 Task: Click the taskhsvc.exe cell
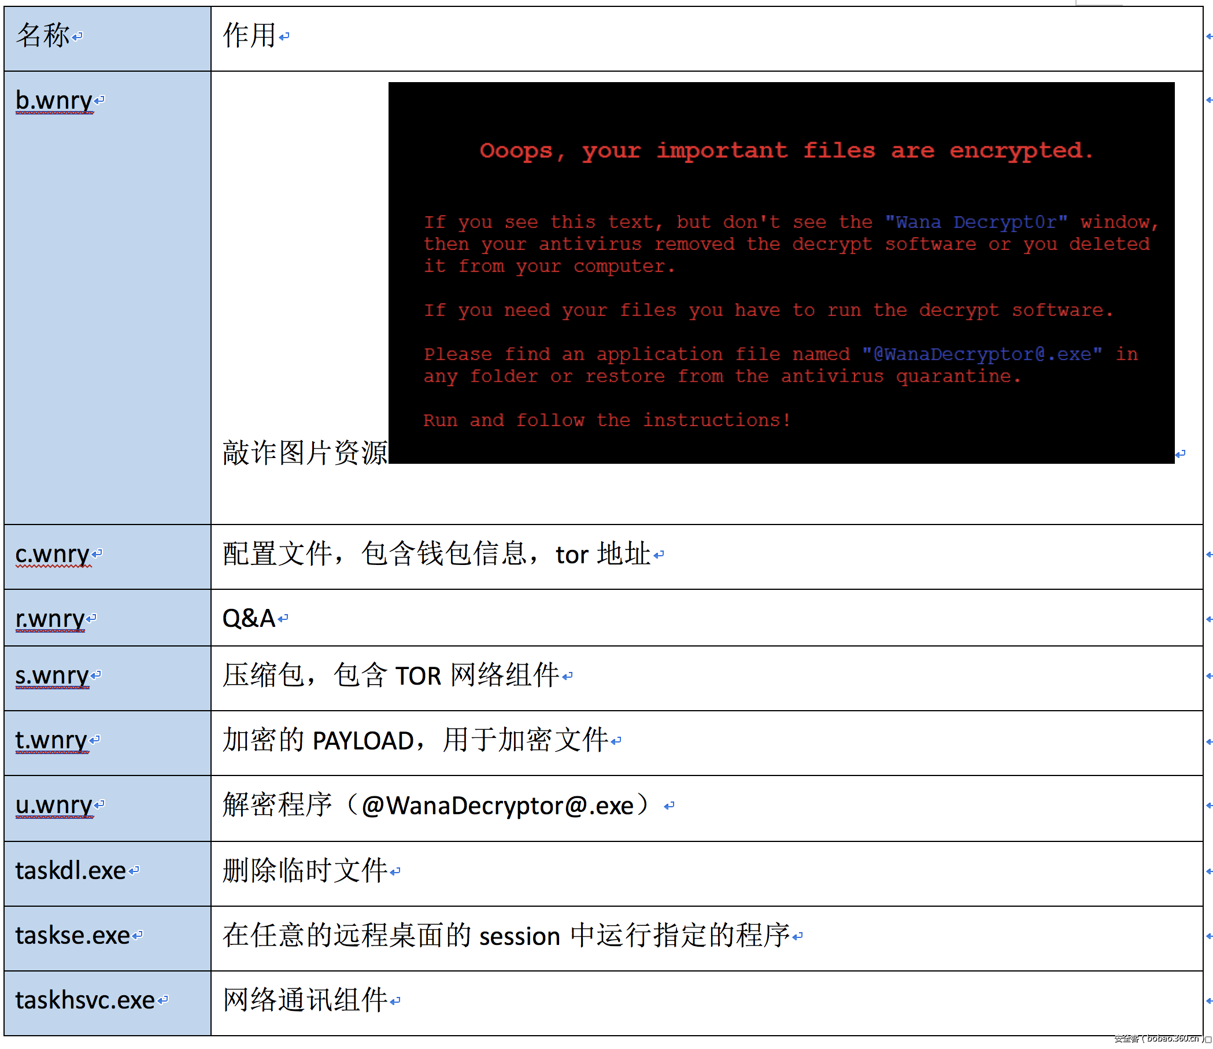click(x=85, y=1000)
